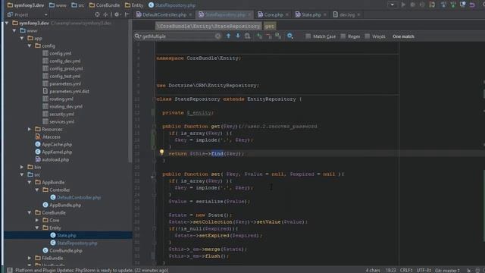Close the Core.php tab
Viewport: 485px width, 273px height.
point(287,14)
